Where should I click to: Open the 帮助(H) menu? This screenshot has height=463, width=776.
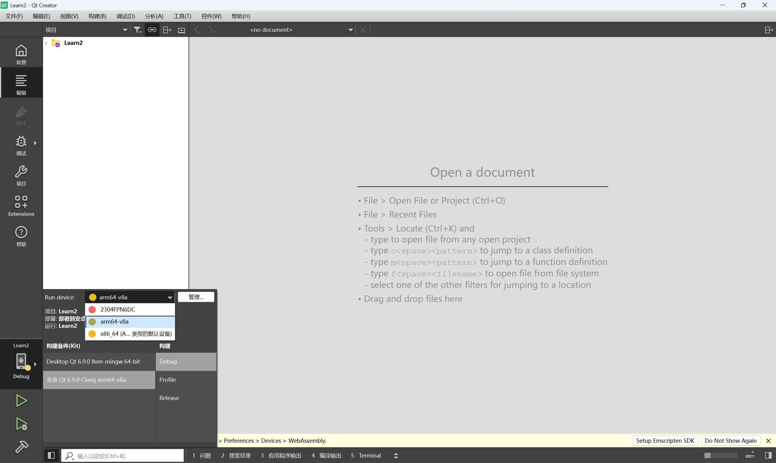[x=241, y=16]
